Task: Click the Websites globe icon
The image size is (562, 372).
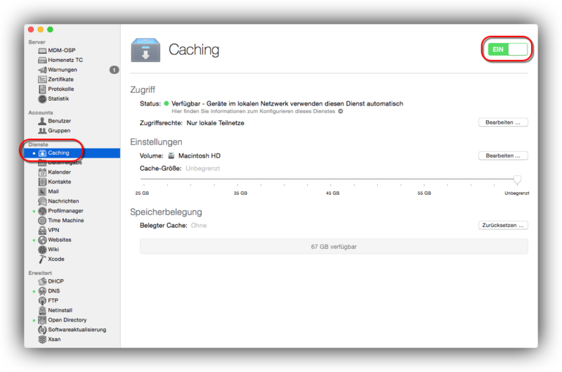Action: click(x=43, y=240)
